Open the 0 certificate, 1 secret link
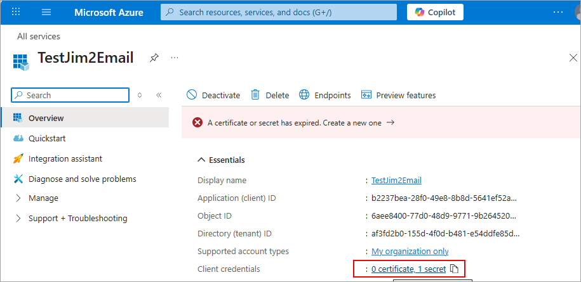Image resolution: width=581 pixels, height=282 pixels. pos(409,269)
